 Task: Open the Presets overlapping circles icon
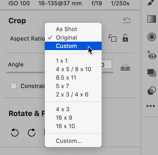pyautogui.click(x=151, y=91)
